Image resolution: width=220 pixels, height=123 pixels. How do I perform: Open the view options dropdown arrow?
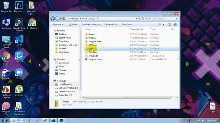163,24
